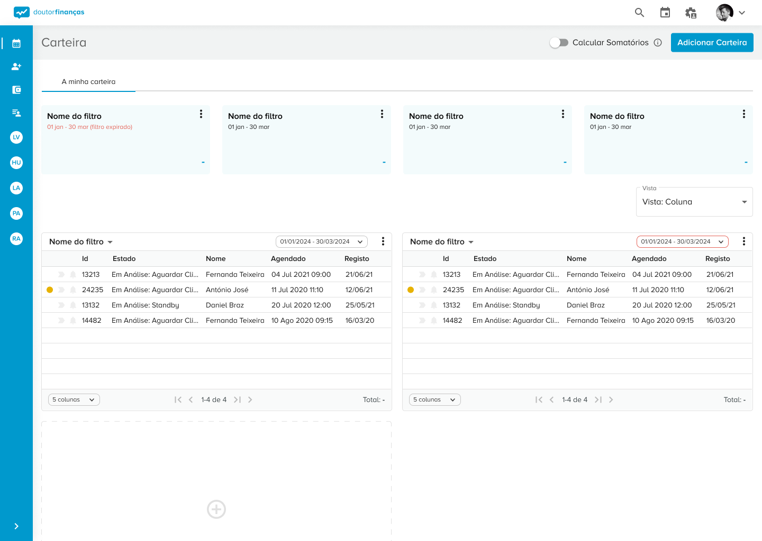Image resolution: width=762 pixels, height=541 pixels.
Task: Click the yellow status dot on row 24235
Action: (50, 290)
